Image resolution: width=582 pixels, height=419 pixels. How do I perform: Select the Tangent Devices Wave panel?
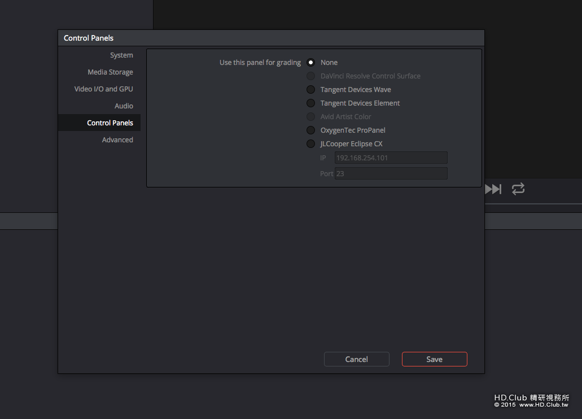pos(310,90)
